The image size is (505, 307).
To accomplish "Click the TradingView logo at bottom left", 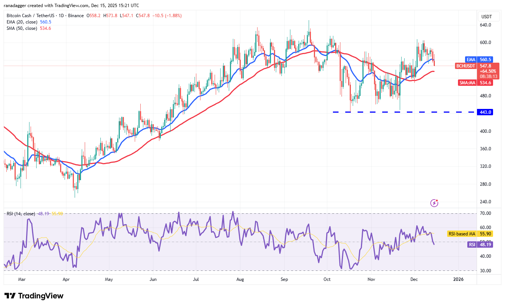I will pos(32,296).
